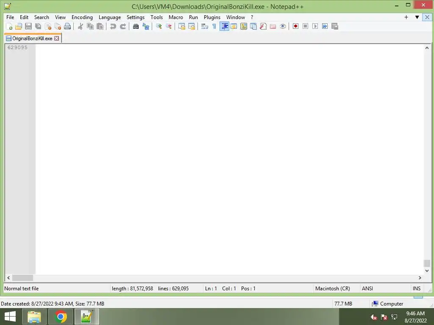Click the Open file toolbar icon
This screenshot has width=434, height=325.
tap(19, 26)
